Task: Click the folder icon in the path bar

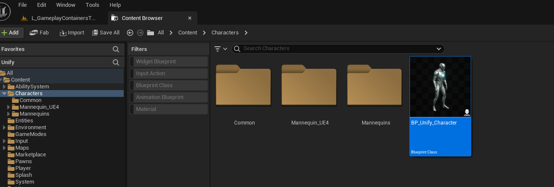Action: (150, 33)
